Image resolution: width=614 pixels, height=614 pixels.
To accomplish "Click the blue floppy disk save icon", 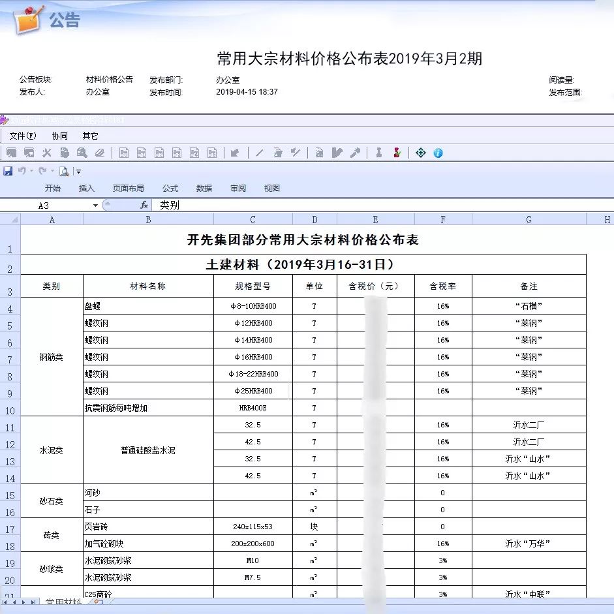I will pyautogui.click(x=8, y=171).
